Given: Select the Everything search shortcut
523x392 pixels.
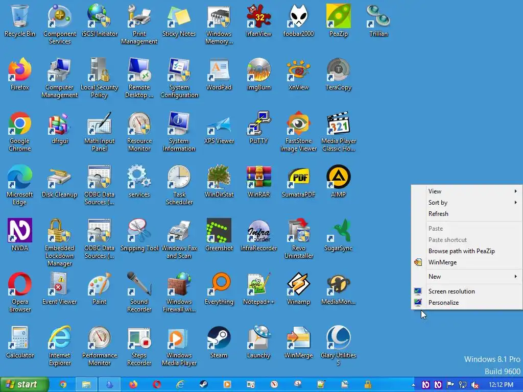Looking at the screenshot, I should (x=219, y=289).
